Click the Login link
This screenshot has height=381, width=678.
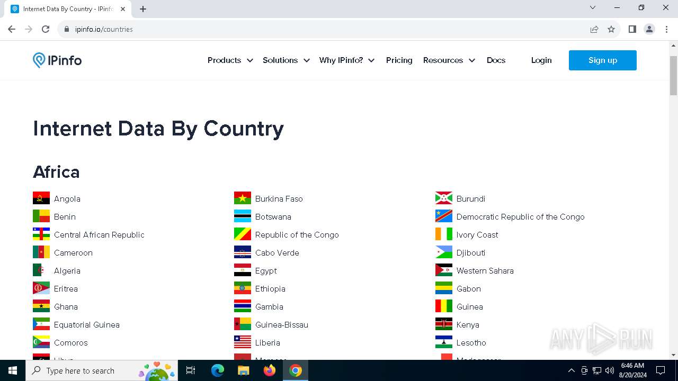pyautogui.click(x=541, y=60)
